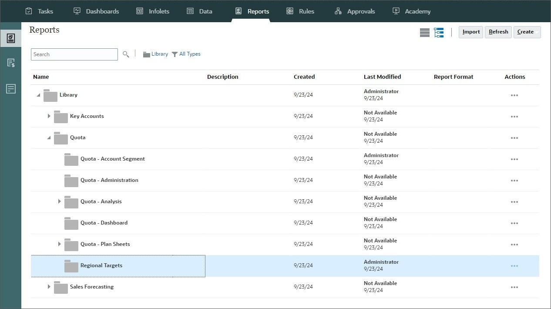
Task: Open the Regional Targets folder icon
Action: (71, 265)
